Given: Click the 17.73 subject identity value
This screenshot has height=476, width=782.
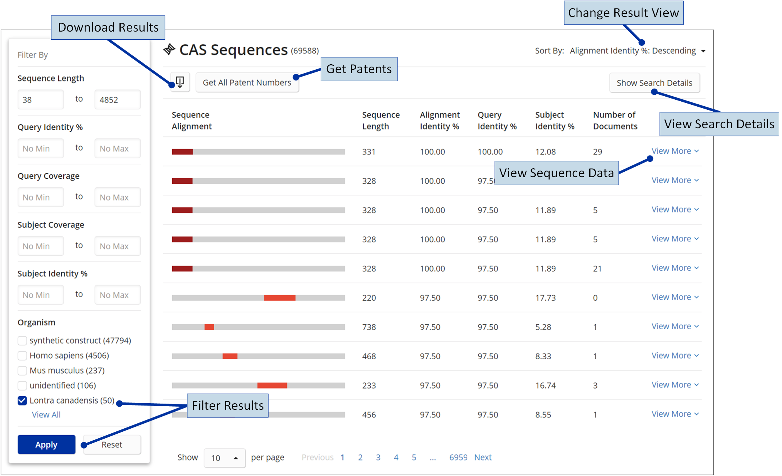Looking at the screenshot, I should pos(545,298).
